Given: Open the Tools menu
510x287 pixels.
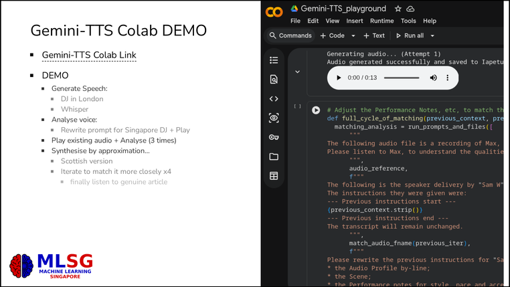Looking at the screenshot, I should [408, 21].
